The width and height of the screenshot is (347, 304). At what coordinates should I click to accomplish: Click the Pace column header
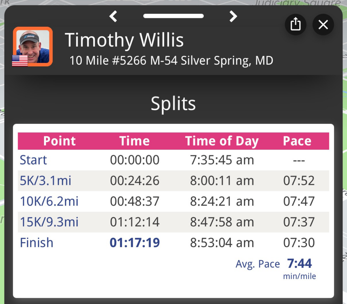[x=297, y=141]
